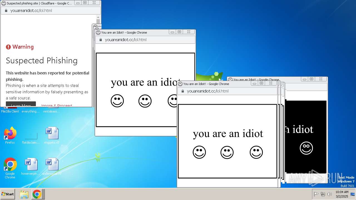Maximize the front You are an Idiot window

click(261, 83)
